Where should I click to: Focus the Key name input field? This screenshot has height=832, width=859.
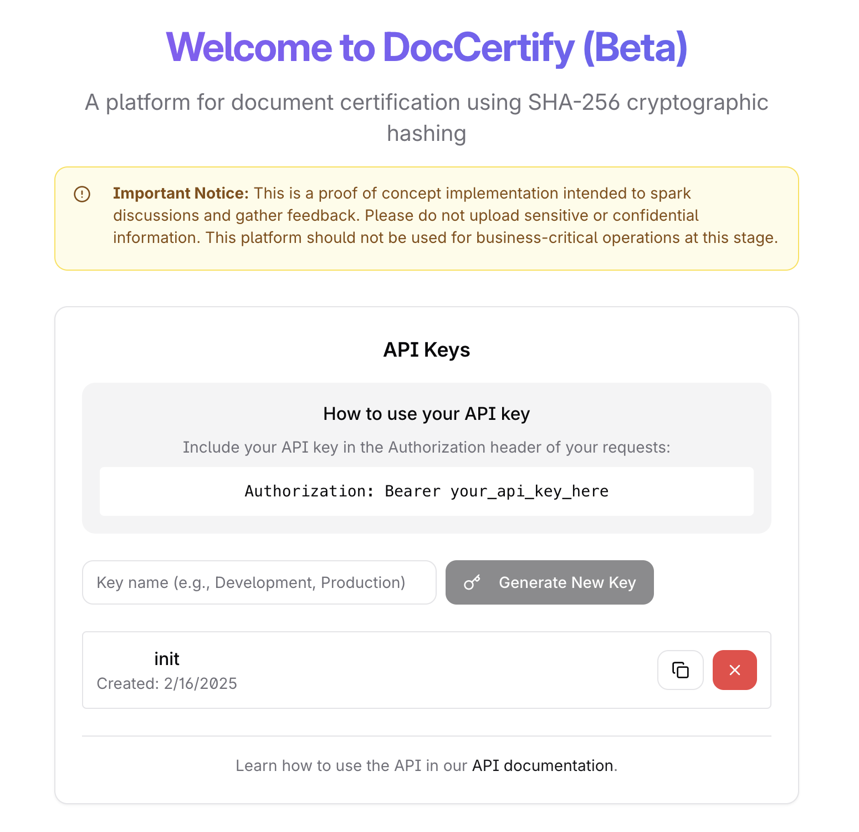coord(259,582)
